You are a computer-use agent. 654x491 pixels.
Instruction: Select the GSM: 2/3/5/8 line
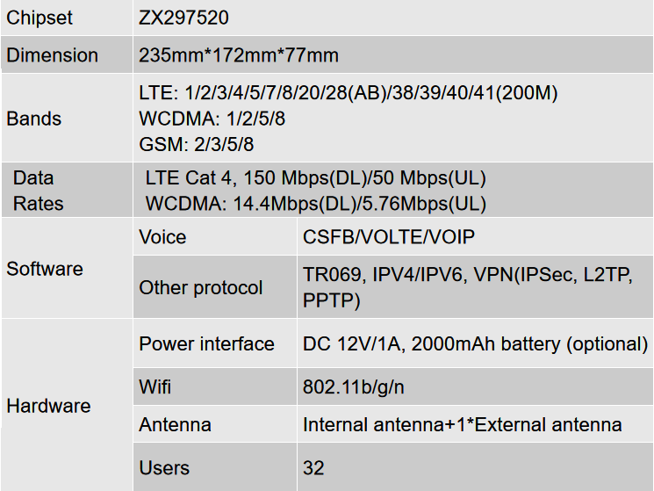(x=196, y=144)
